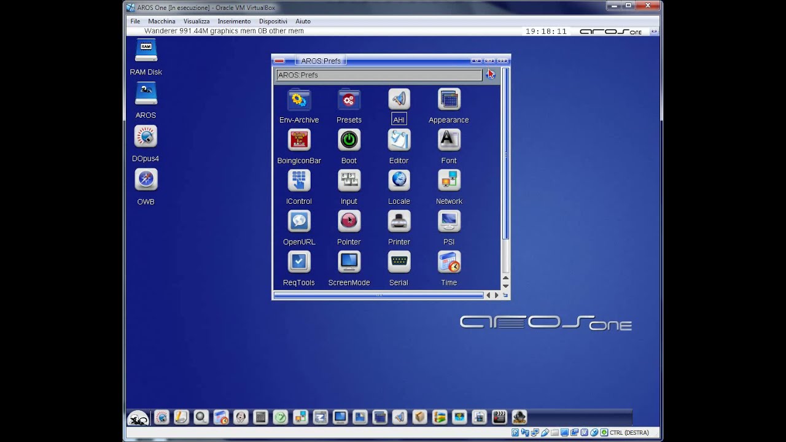Open the RAM Disk desktop icon
The image size is (786, 442).
tap(146, 51)
